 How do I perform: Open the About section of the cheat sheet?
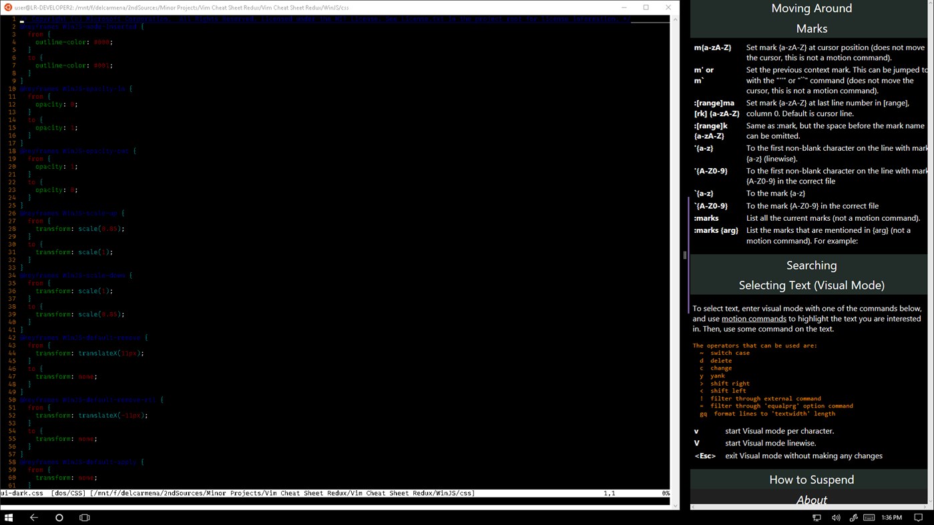[811, 499]
